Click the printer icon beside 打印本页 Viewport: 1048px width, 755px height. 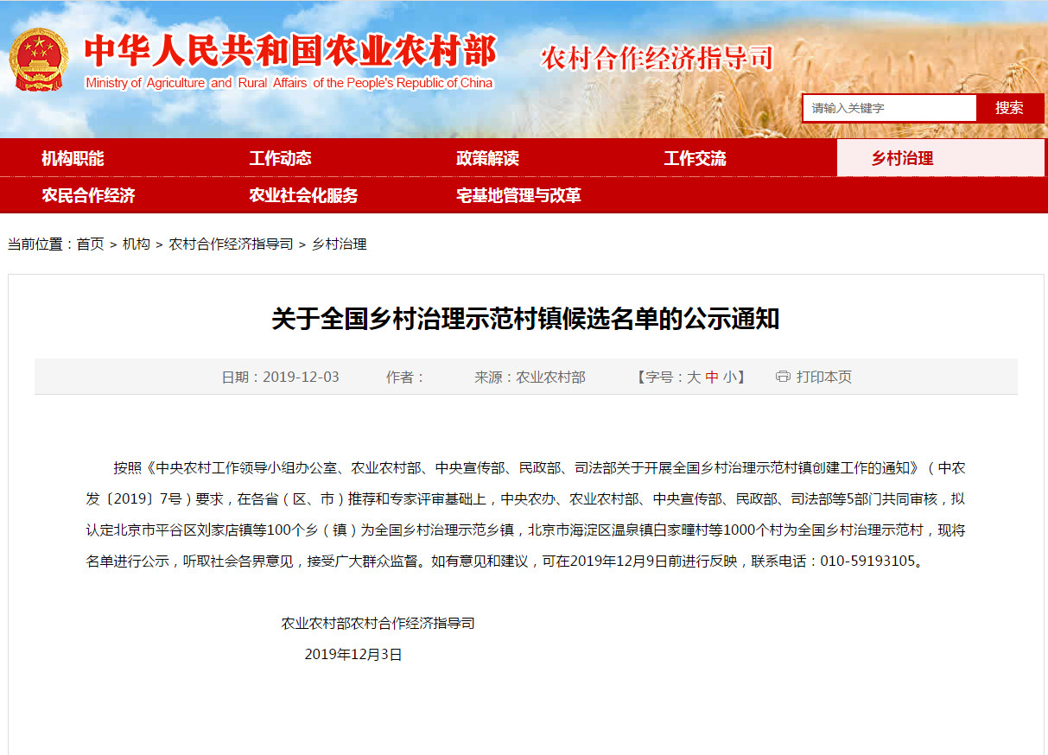pyautogui.click(x=783, y=377)
